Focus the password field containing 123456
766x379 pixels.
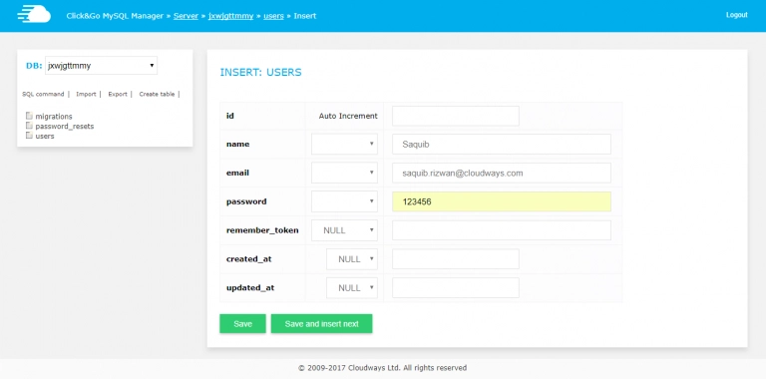pyautogui.click(x=502, y=201)
